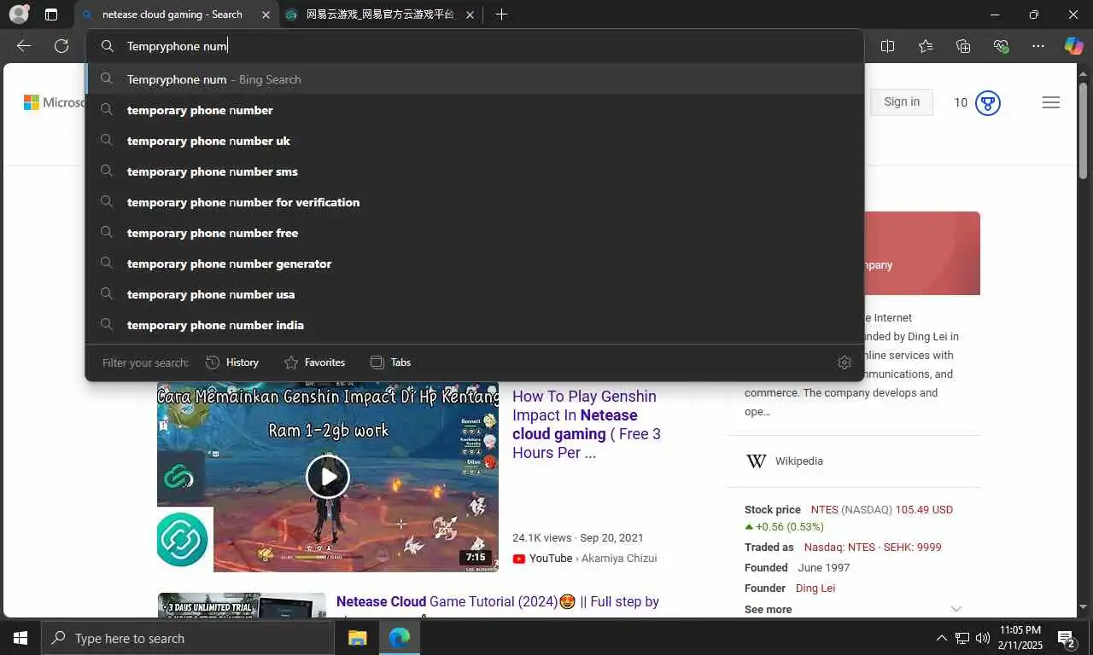Open the Favorites star toolbar icon
1093x655 pixels.
[926, 46]
